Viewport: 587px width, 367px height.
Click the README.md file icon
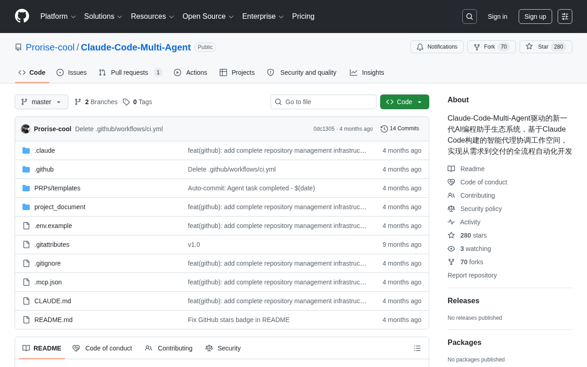pos(26,320)
